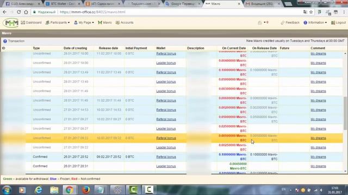The width and height of the screenshot is (348, 195).
Task: Open the Feedback link
Action: [x=290, y=23]
